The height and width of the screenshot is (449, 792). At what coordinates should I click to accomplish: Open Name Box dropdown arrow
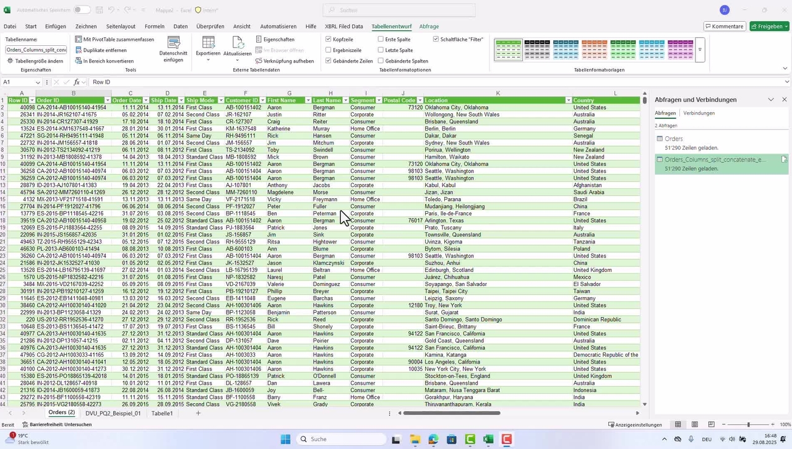click(38, 82)
